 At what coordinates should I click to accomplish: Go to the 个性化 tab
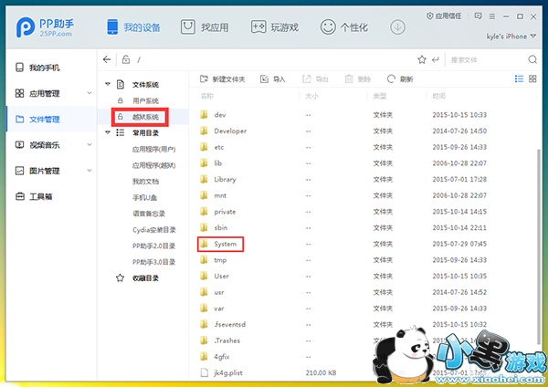(x=344, y=27)
